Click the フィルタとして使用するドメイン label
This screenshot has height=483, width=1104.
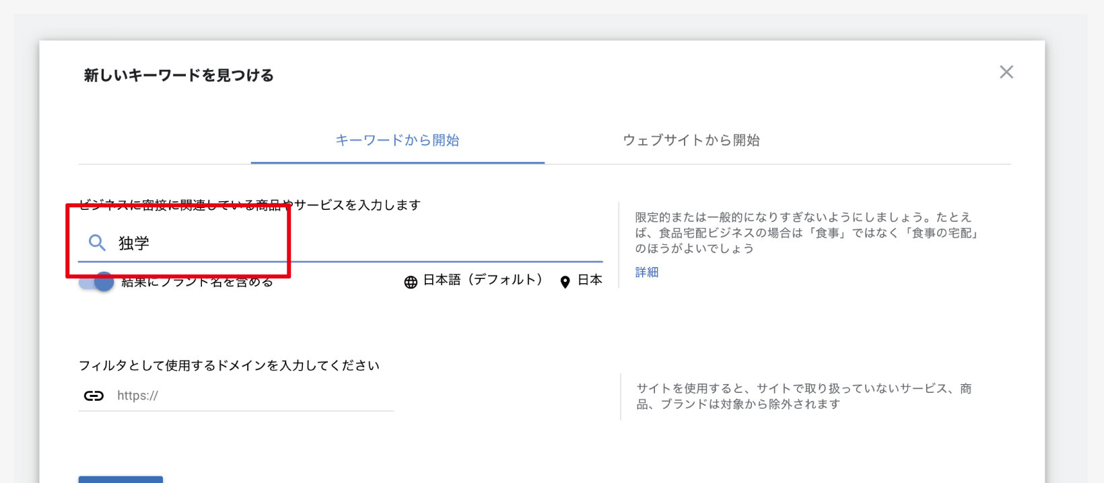pos(229,365)
